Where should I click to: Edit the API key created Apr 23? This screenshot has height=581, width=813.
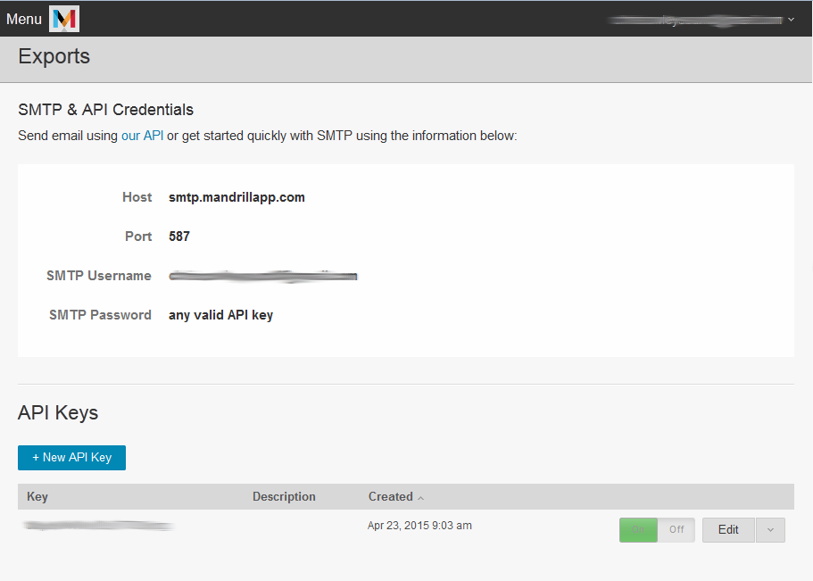tap(728, 529)
